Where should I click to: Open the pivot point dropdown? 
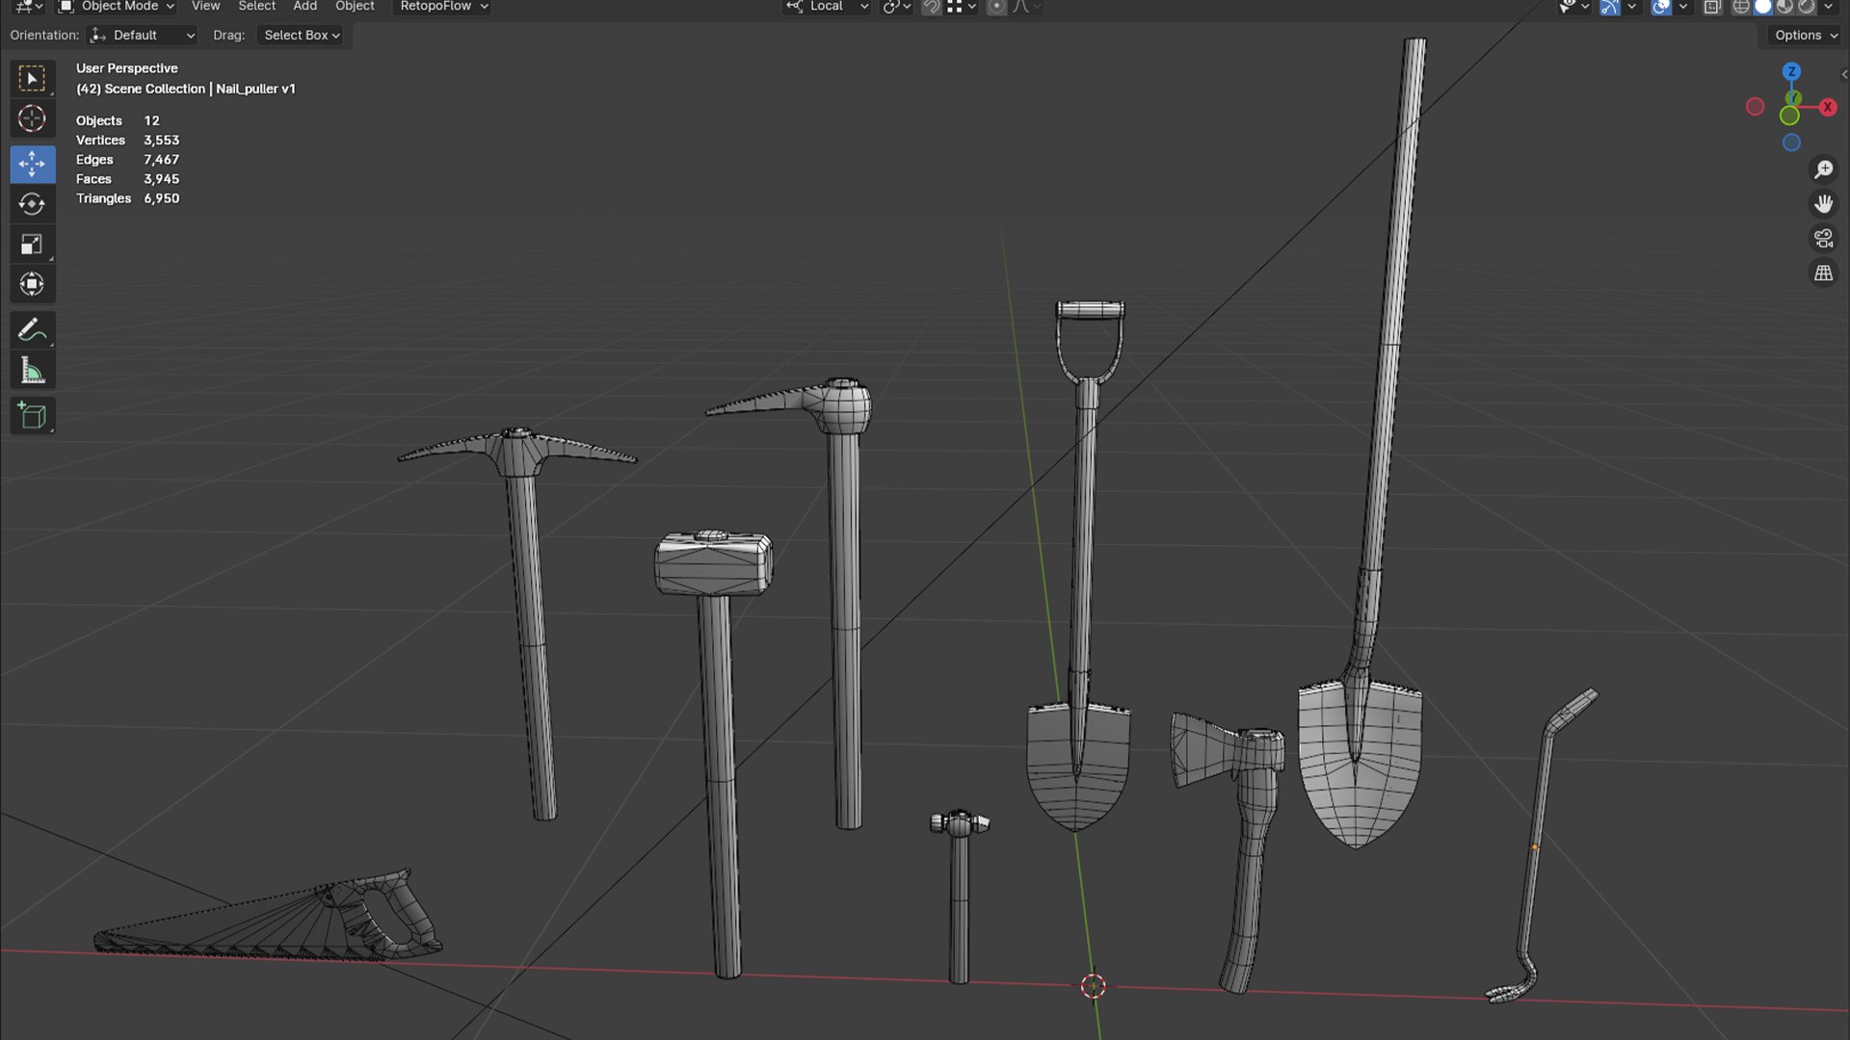pyautogui.click(x=896, y=7)
